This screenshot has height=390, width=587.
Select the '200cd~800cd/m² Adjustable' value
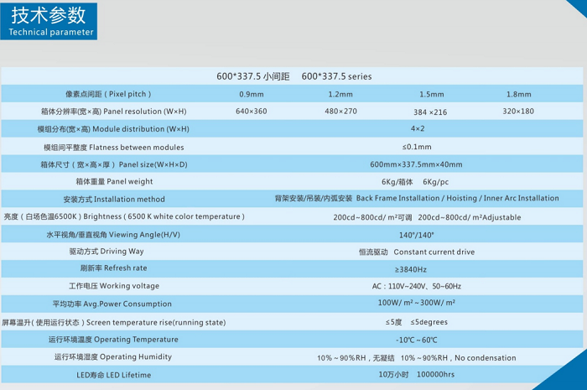[x=470, y=217]
